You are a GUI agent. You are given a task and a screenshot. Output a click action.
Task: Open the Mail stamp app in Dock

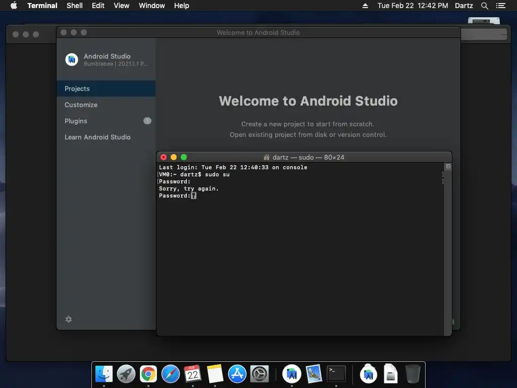(x=314, y=374)
